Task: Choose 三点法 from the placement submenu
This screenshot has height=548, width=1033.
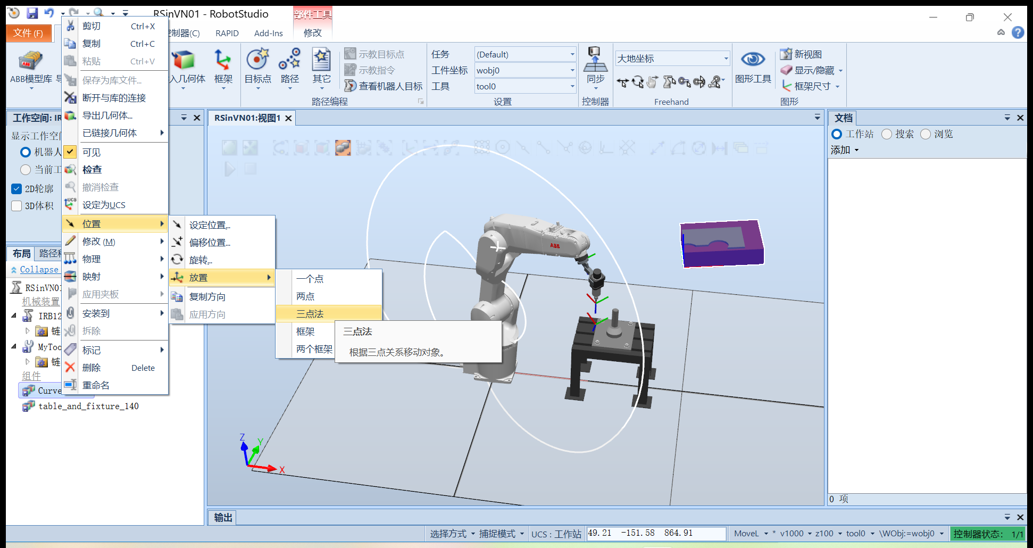Action: pyautogui.click(x=310, y=314)
